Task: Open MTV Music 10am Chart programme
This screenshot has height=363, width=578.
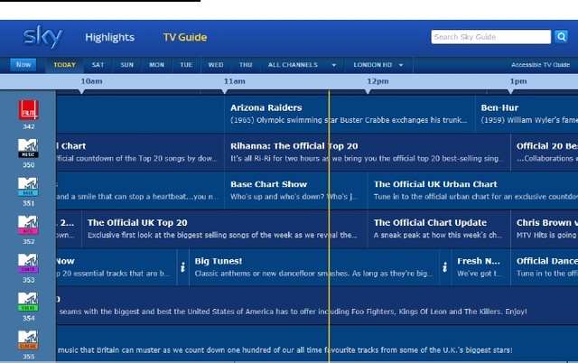Action: [140, 153]
